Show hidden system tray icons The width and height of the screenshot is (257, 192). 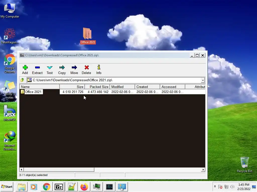point(215,186)
